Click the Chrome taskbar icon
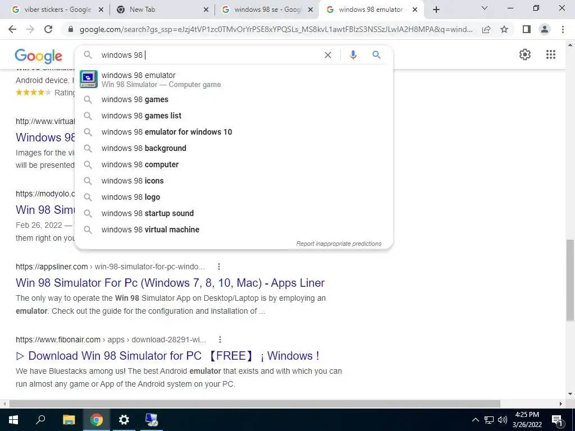Viewport: 575px width, 431px height. (x=97, y=420)
